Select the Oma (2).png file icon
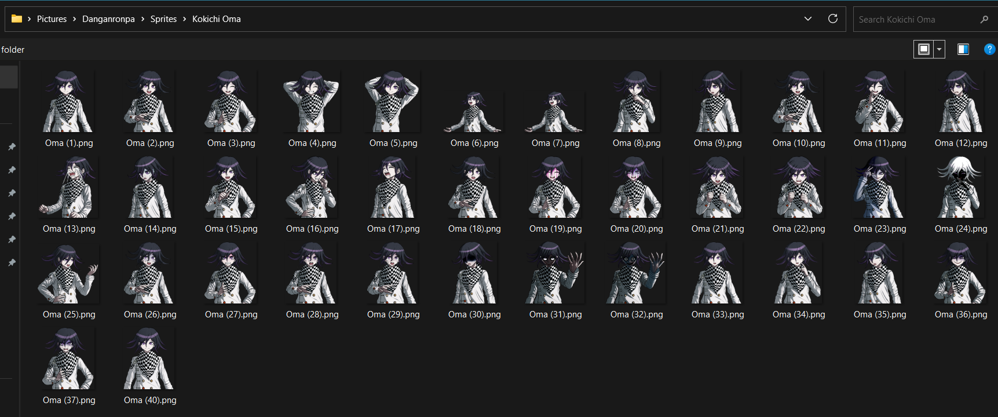The image size is (998, 417). (149, 101)
